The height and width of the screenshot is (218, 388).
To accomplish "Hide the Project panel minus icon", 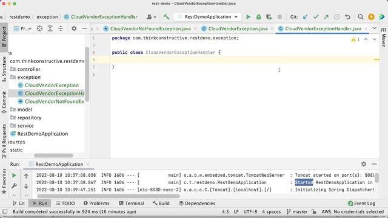I will click(84, 28).
